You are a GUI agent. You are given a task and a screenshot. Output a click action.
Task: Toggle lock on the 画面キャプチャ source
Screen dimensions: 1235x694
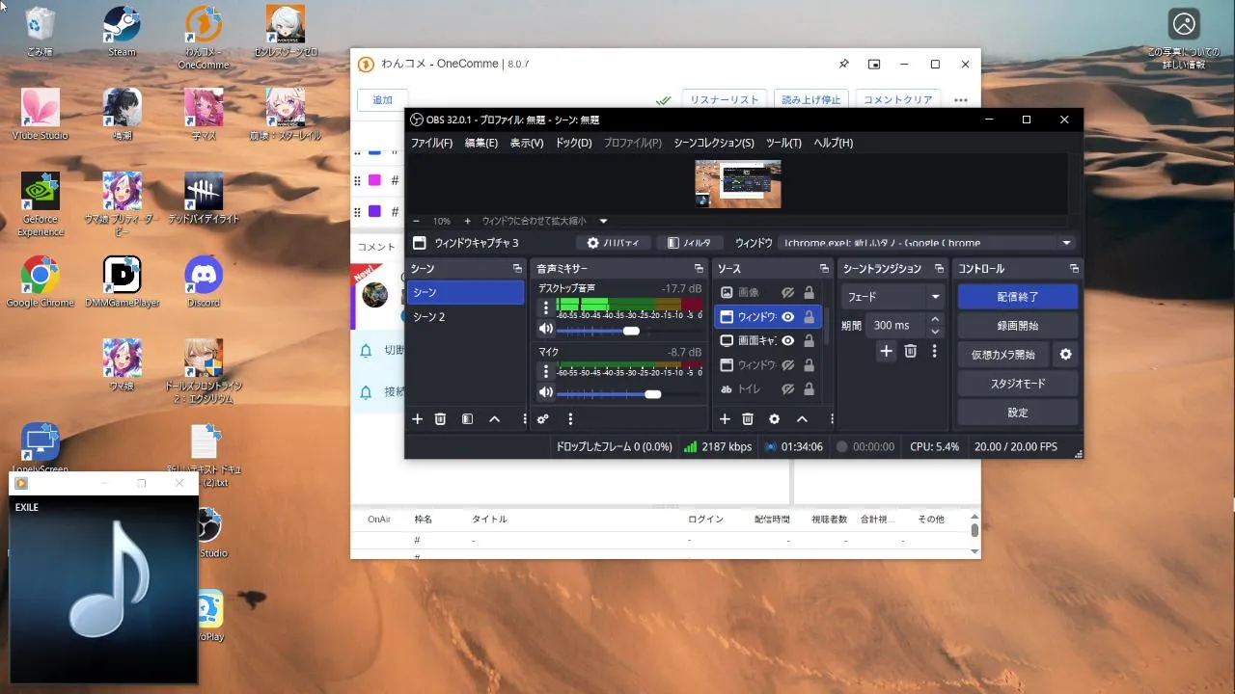coord(809,340)
